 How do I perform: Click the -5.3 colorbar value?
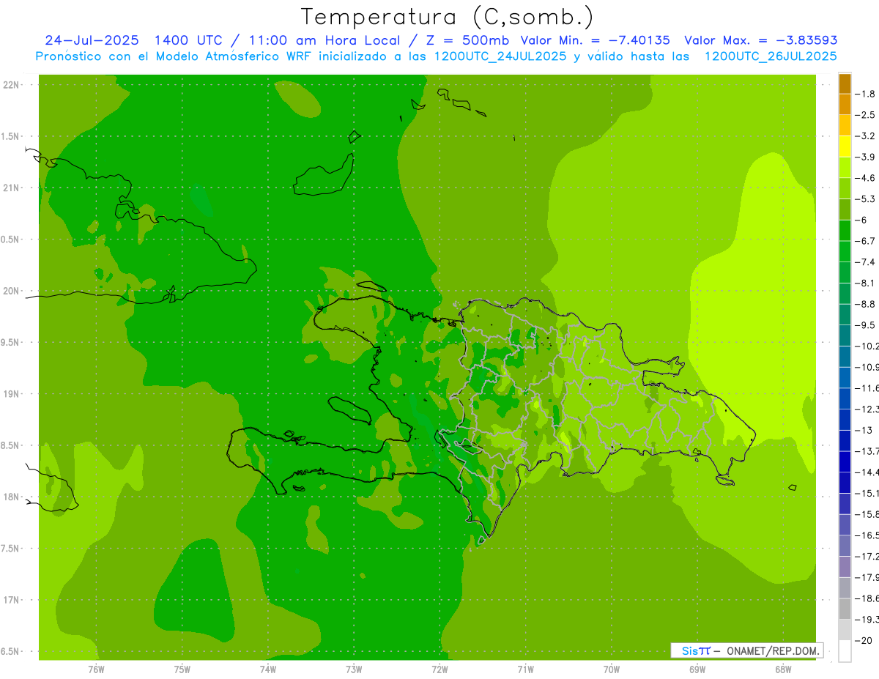(865, 199)
